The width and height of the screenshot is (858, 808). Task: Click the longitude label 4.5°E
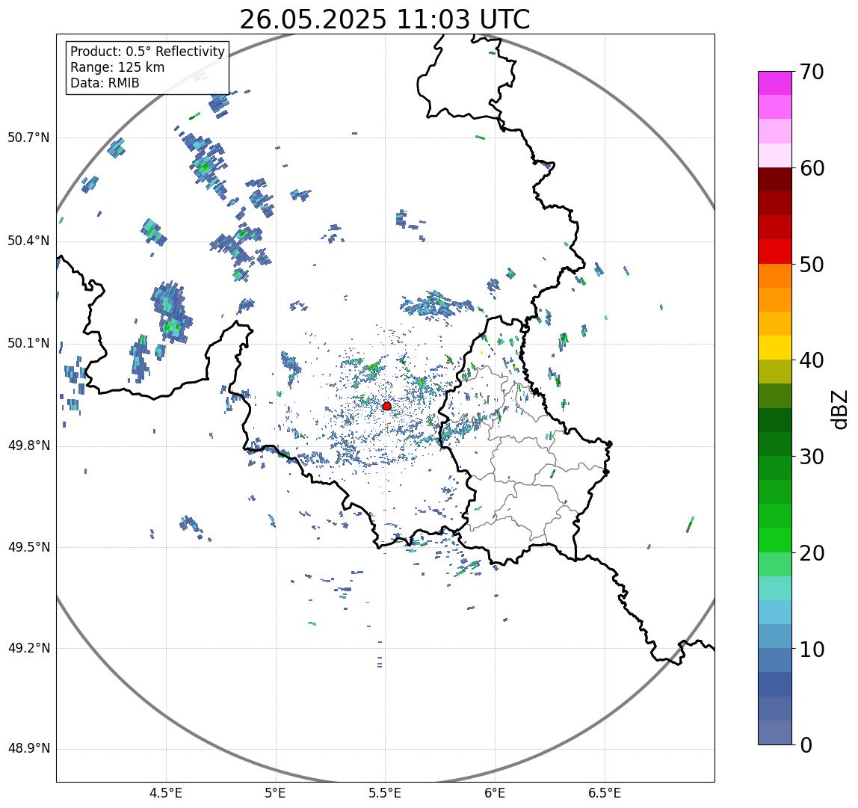[x=166, y=793]
